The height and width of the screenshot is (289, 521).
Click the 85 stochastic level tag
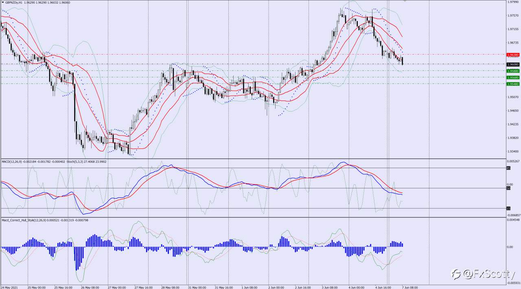(x=508, y=168)
